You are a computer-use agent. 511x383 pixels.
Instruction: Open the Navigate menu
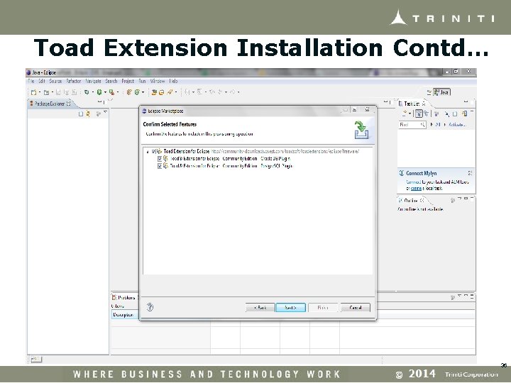pyautogui.click(x=93, y=81)
